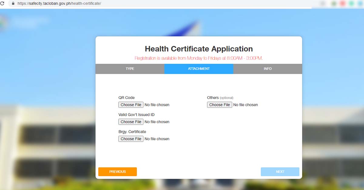Click the registration hours notice text
Image resolution: width=364 pixels, height=190 pixels.
coord(199,58)
